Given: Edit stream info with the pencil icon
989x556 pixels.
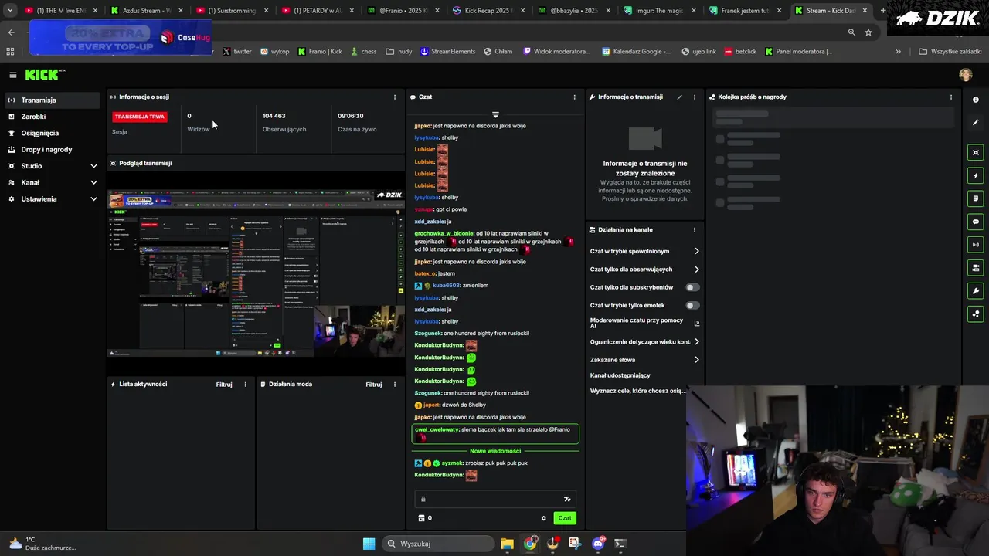Looking at the screenshot, I should coord(679,97).
